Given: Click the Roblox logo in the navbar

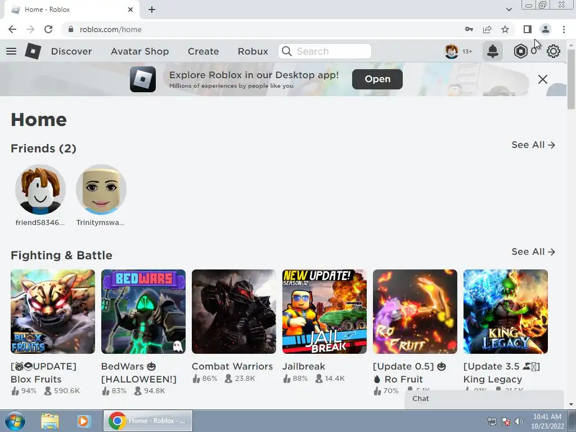Looking at the screenshot, I should tap(33, 51).
